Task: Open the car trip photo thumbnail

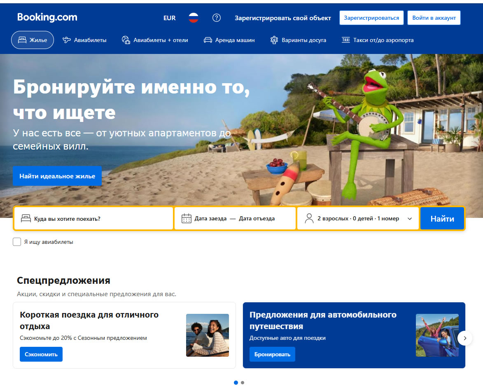Action: click(x=437, y=335)
